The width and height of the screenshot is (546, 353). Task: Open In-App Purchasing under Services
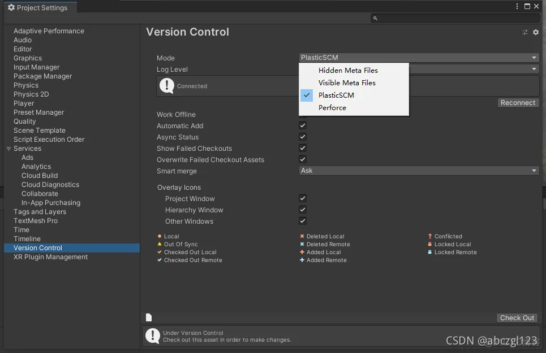point(51,203)
